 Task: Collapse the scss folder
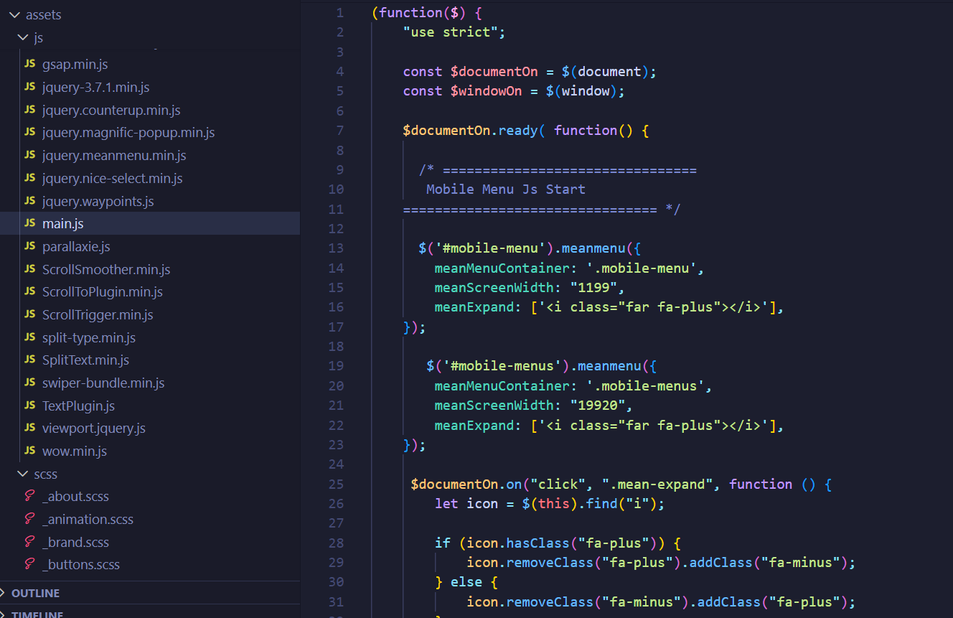(x=22, y=474)
